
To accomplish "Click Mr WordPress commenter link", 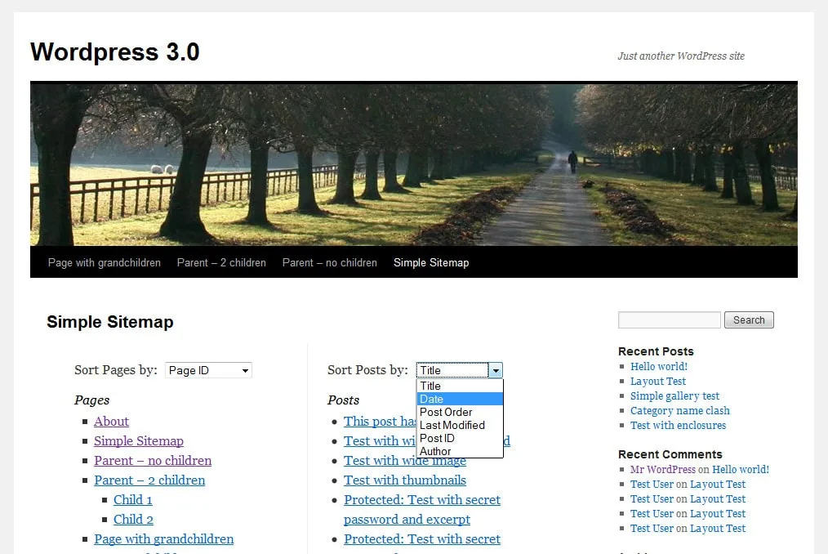I will coord(663,469).
